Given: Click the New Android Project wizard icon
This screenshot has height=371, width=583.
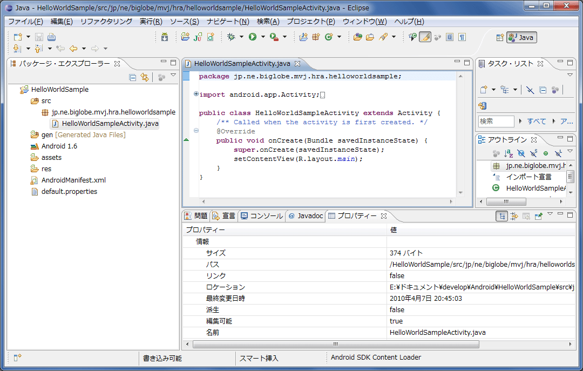Looking at the screenshot, I should (185, 37).
